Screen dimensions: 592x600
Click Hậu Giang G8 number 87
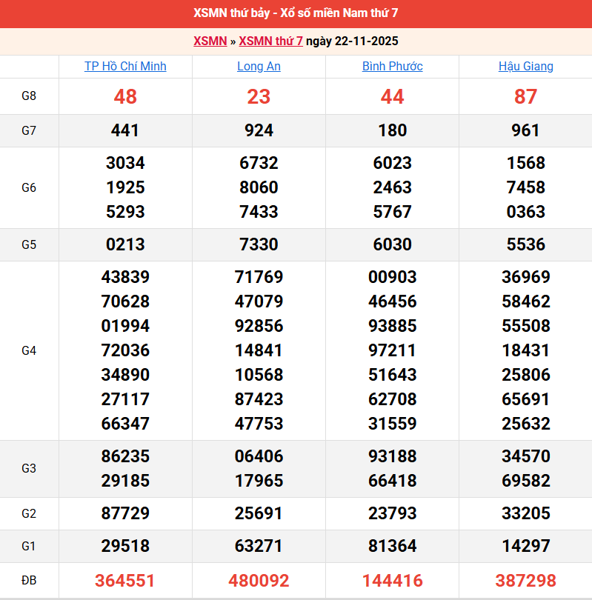click(525, 96)
